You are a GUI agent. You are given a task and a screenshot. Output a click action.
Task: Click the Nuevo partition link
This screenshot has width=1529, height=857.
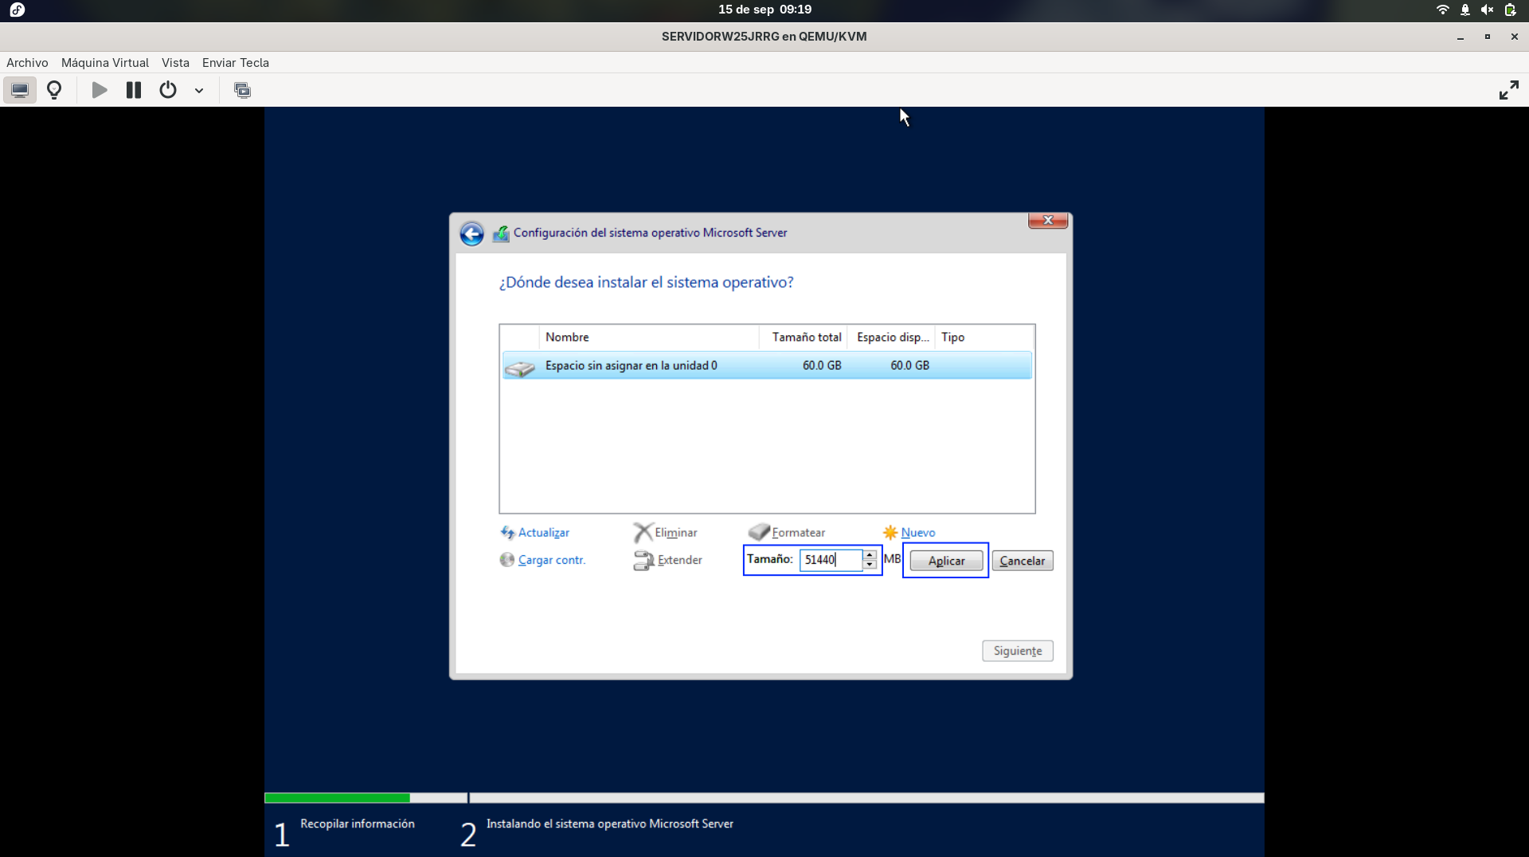(918, 533)
